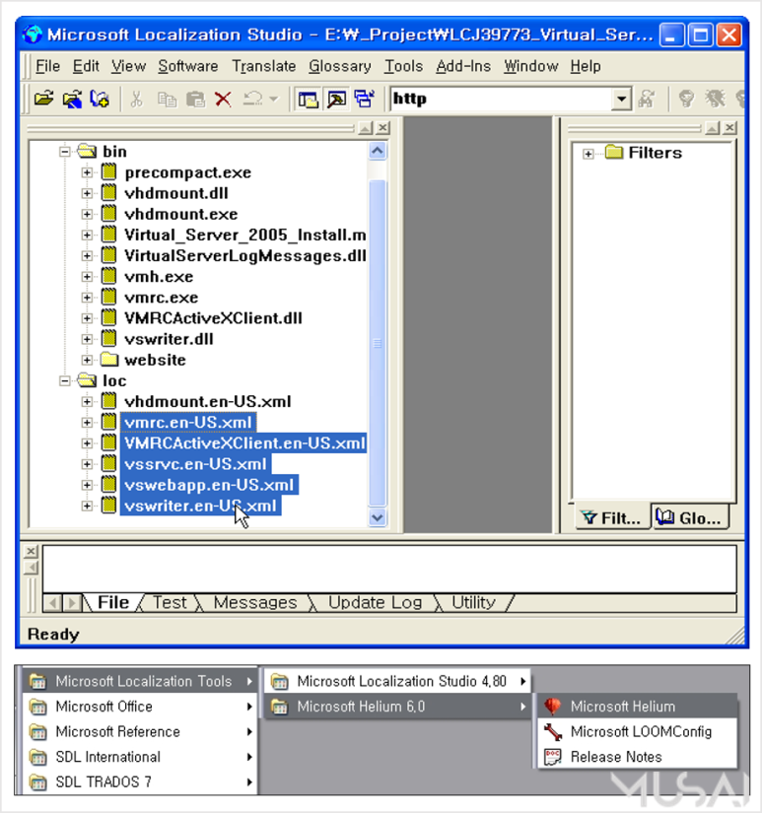762x813 pixels.
Task: Open the Tools menu
Action: pos(403,66)
